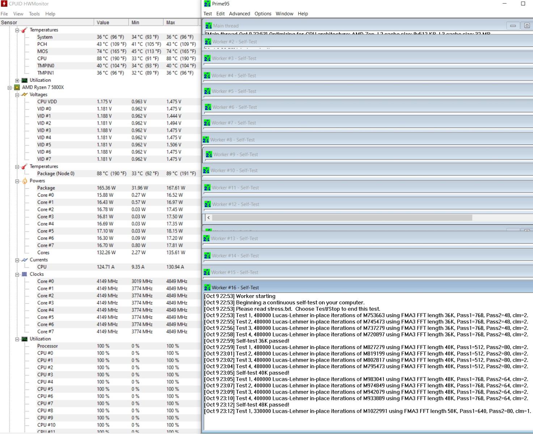The width and height of the screenshot is (533, 434).
Task: Click the Worker #11 window icon
Action: [x=207, y=188]
